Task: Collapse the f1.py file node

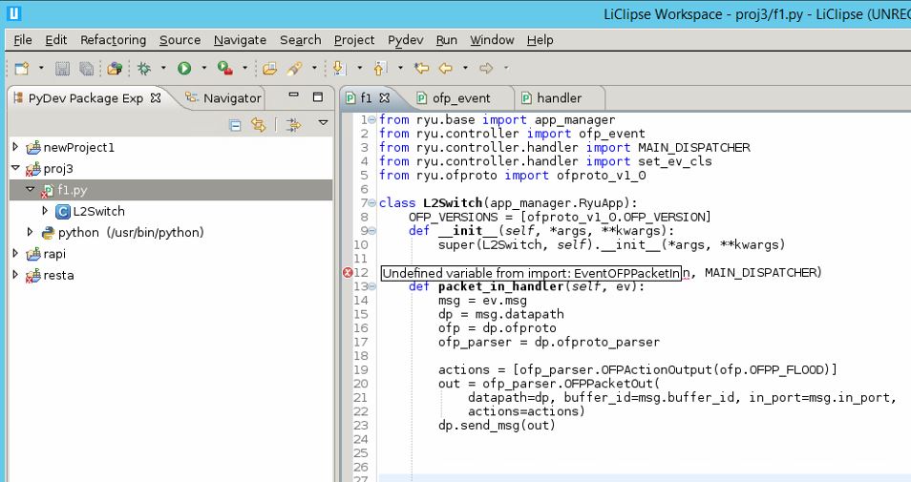Action: (x=31, y=189)
